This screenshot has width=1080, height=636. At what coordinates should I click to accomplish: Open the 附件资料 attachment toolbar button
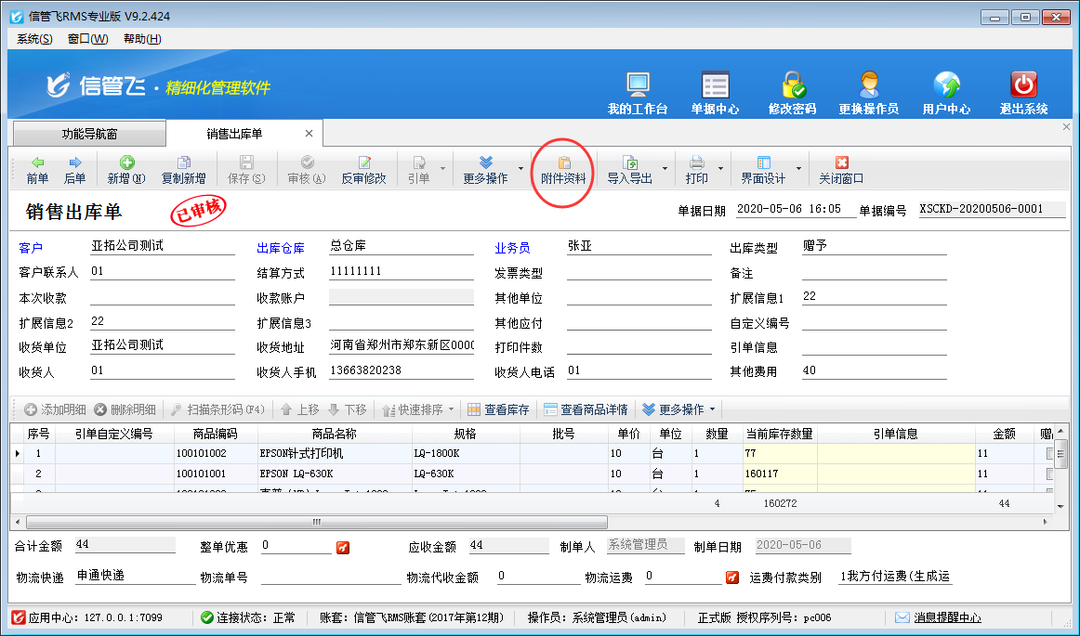563,170
